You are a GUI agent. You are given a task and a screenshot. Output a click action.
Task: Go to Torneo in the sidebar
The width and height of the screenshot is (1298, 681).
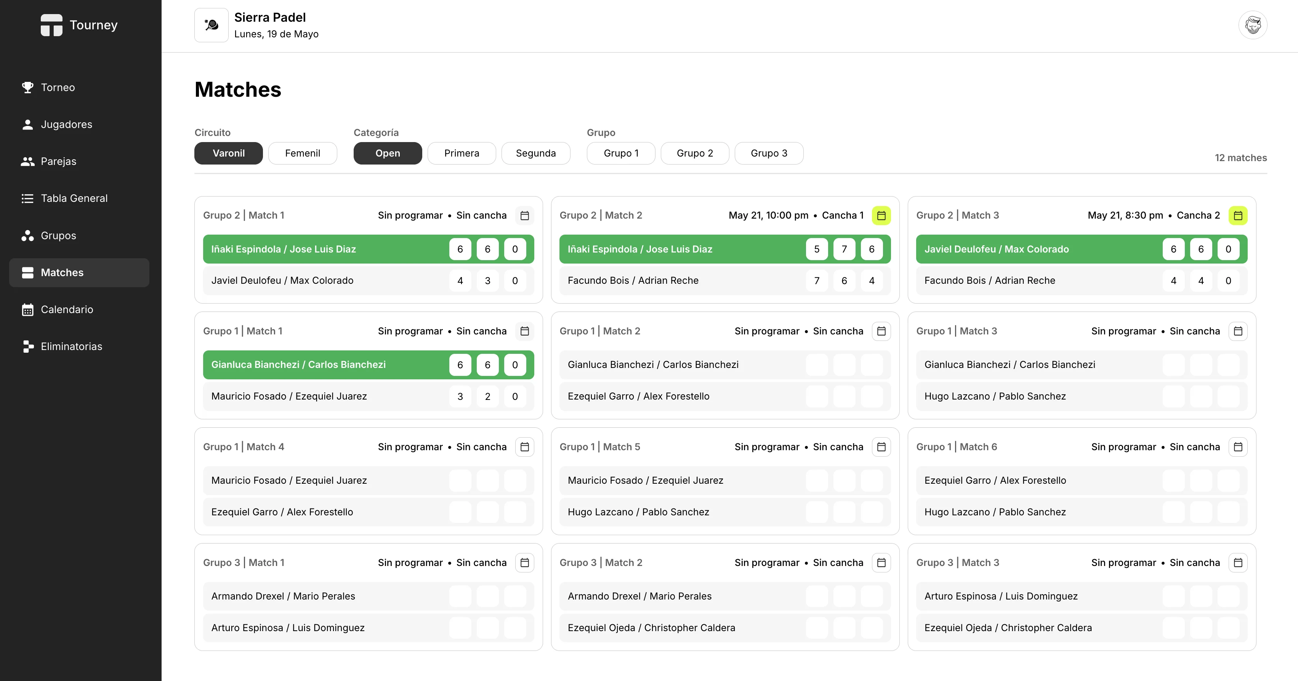[79, 88]
